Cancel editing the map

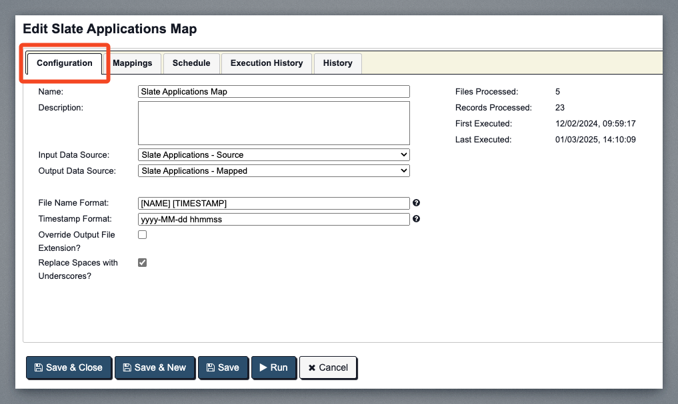[x=328, y=367]
